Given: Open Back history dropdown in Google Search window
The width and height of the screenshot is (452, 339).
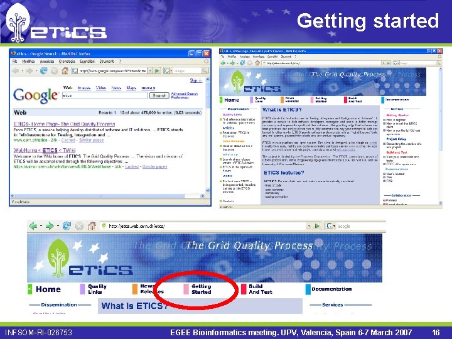Looking at the screenshot, I should point(22,71).
